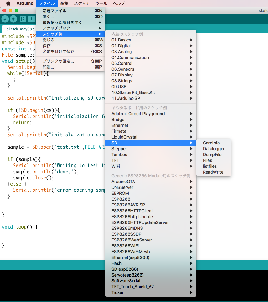Open the TFT library examples
This screenshot has width=268, height=302.
(x=151, y=160)
